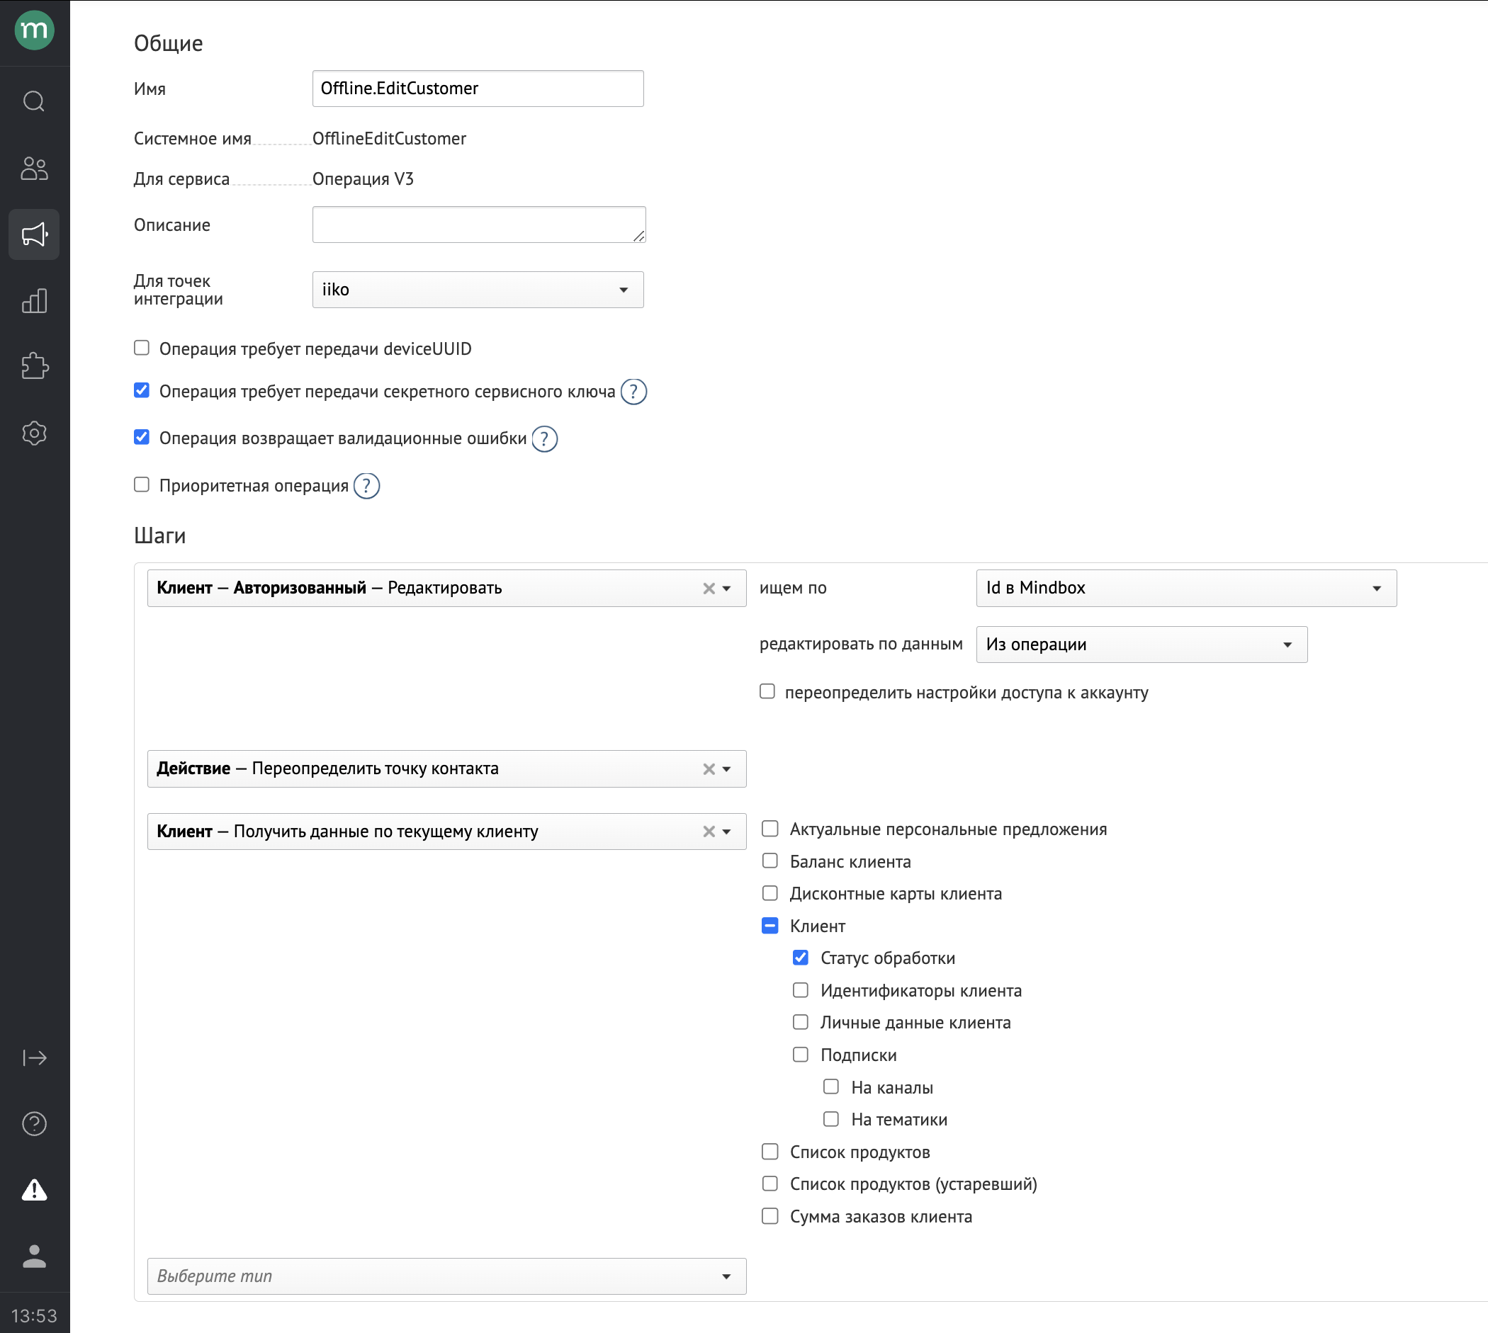Click the 'Шаги' section heading
Screen dimensions: 1488x1333
pyautogui.click(x=159, y=536)
